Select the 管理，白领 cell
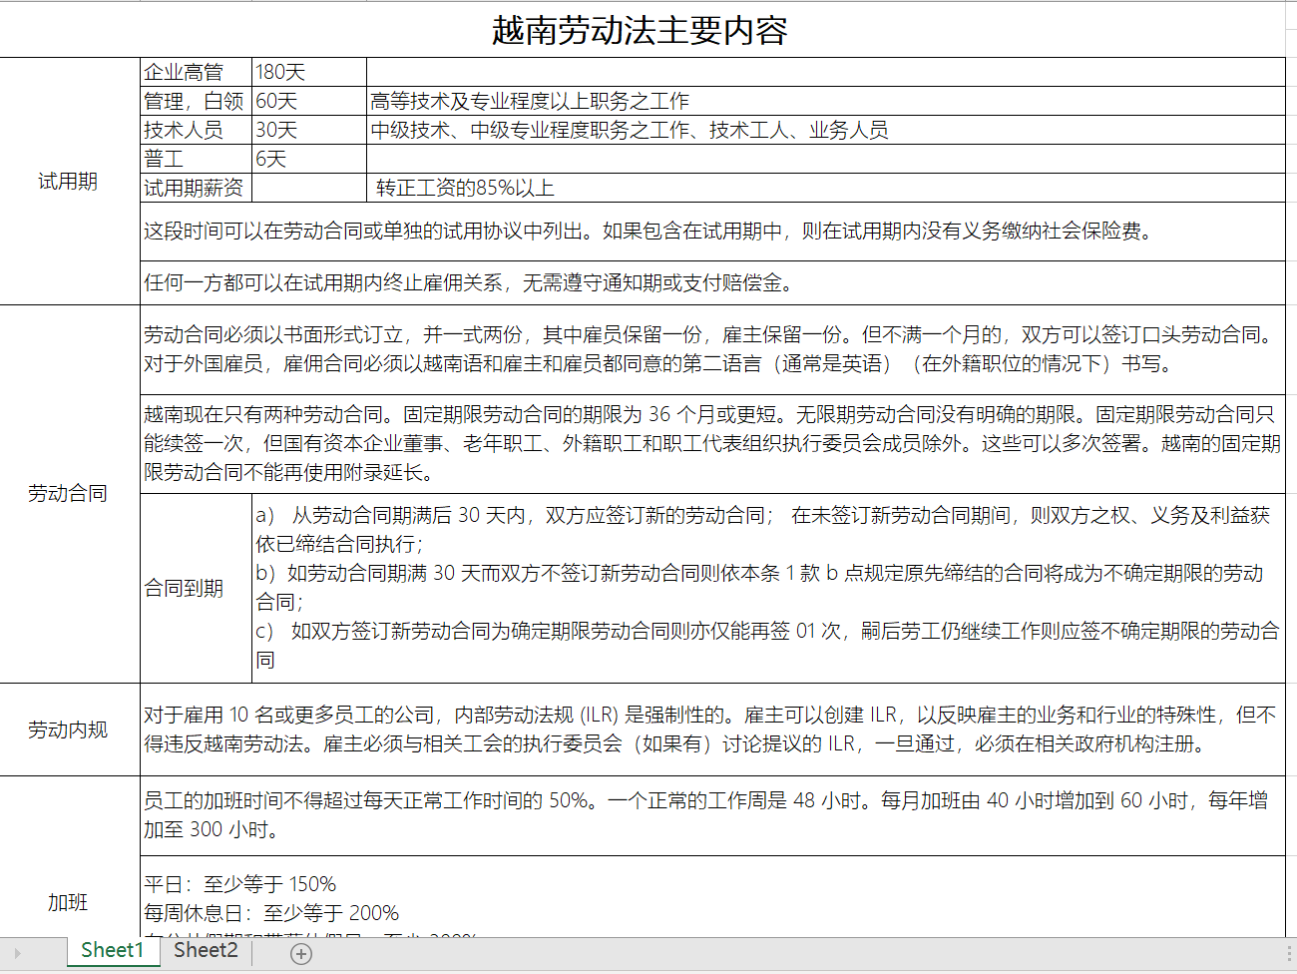The width and height of the screenshot is (1297, 974). (197, 101)
